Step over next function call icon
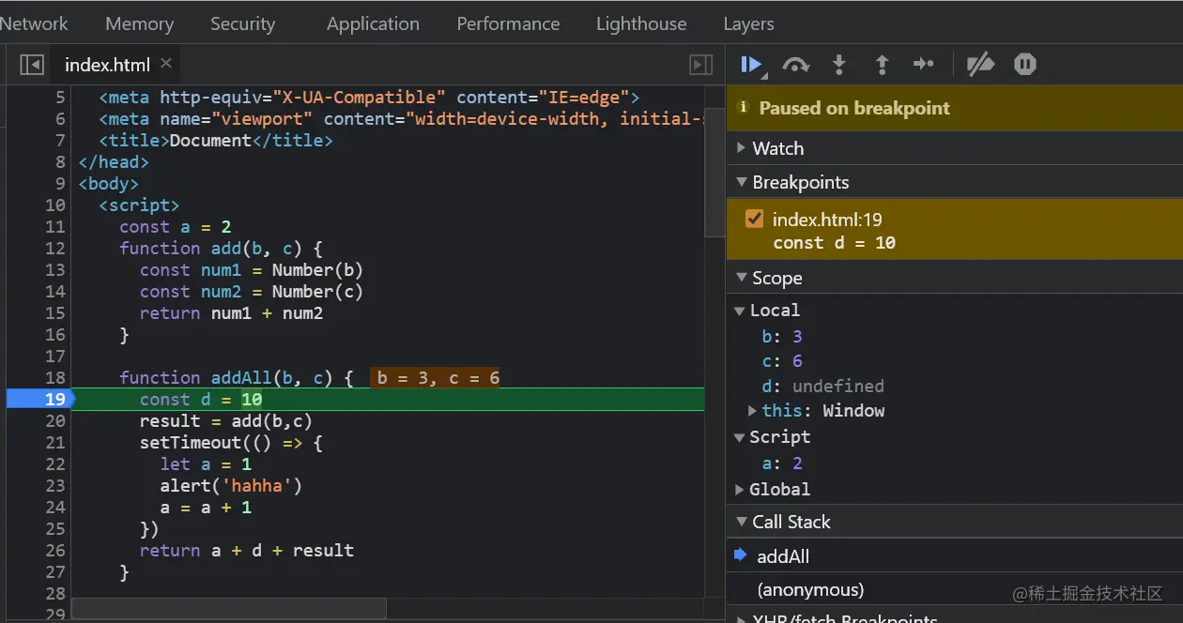This screenshot has height=623, width=1183. 795,64
